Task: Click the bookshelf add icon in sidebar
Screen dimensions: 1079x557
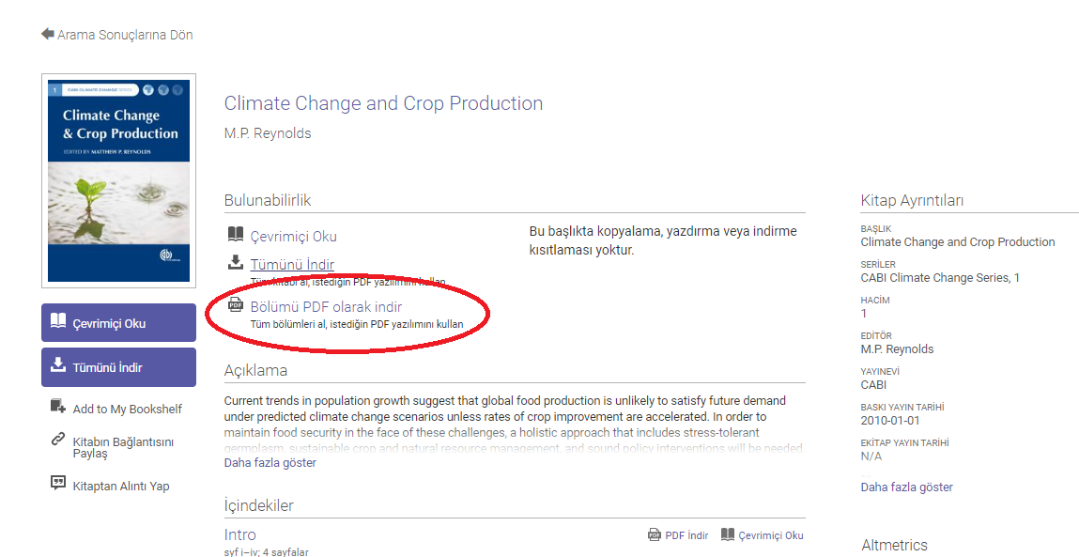Action: (57, 408)
